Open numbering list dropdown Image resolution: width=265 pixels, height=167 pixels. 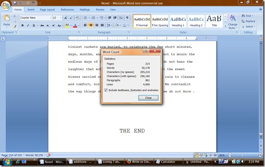point(97,18)
